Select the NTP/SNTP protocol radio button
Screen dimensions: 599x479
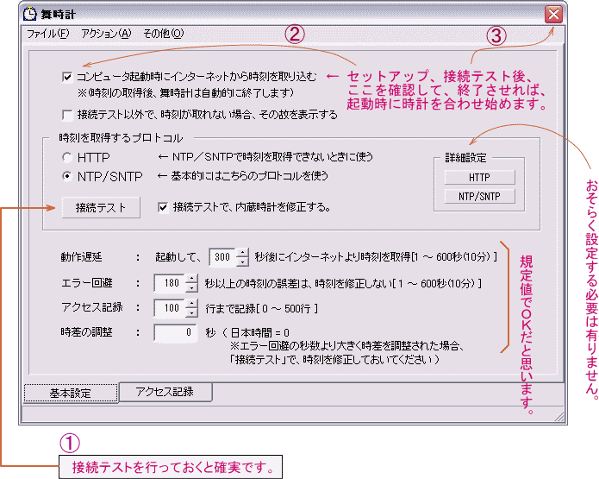pyautogui.click(x=67, y=176)
